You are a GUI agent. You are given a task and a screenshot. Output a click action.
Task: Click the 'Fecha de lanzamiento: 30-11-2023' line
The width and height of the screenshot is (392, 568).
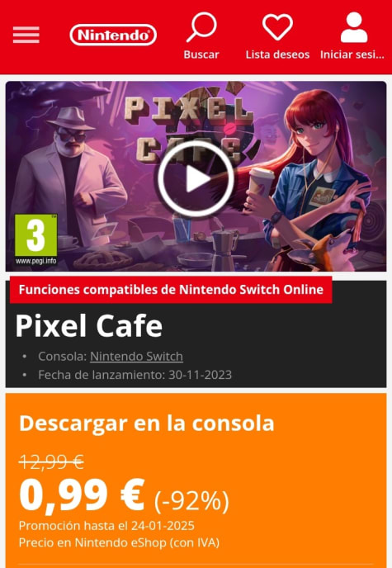(135, 375)
